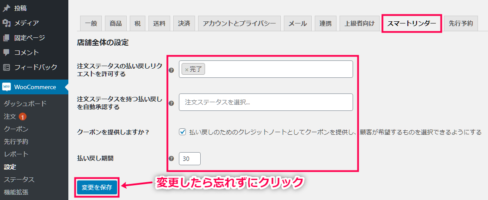Remove the 完了 tag via its × icon

(186, 70)
